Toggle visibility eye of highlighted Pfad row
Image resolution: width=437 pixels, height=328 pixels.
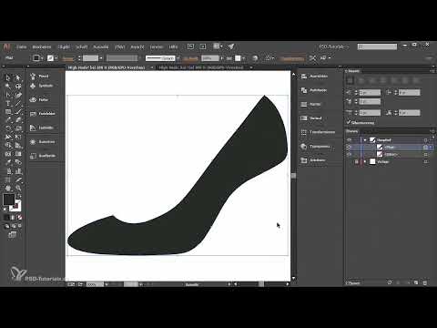point(349,148)
